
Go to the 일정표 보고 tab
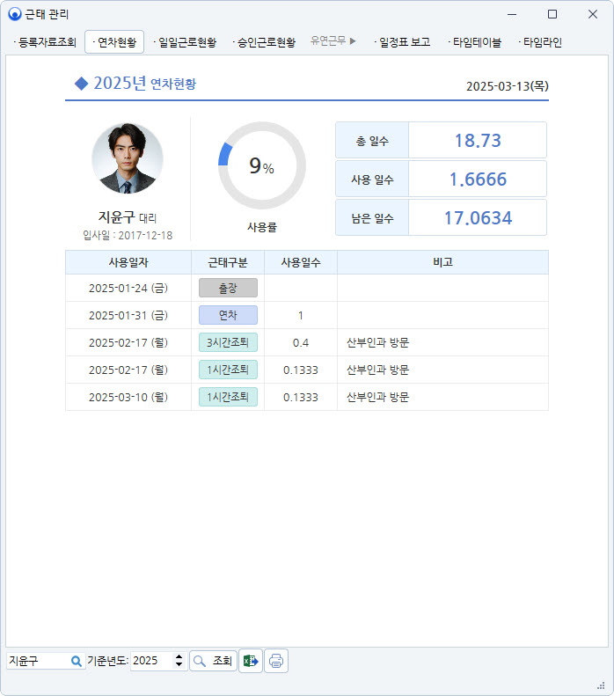click(403, 41)
